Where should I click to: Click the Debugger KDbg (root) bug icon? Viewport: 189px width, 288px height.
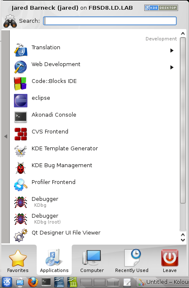coord(21,219)
